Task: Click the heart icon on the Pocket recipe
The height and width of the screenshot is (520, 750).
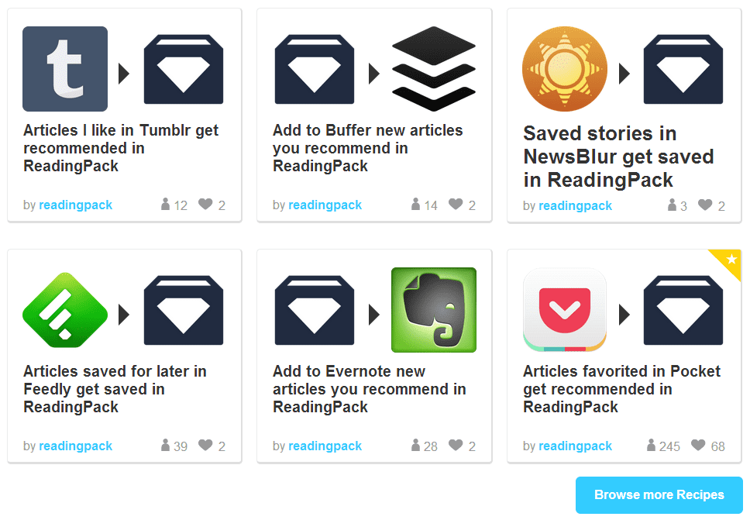Action: 698,446
